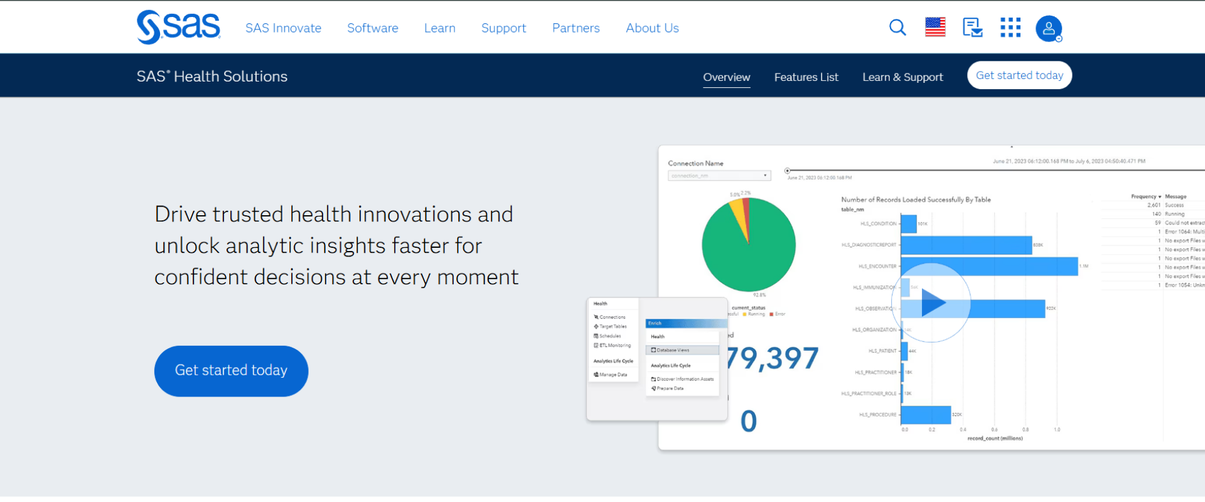Click SAS Health Solutions title
1205x502 pixels.
pos(212,77)
